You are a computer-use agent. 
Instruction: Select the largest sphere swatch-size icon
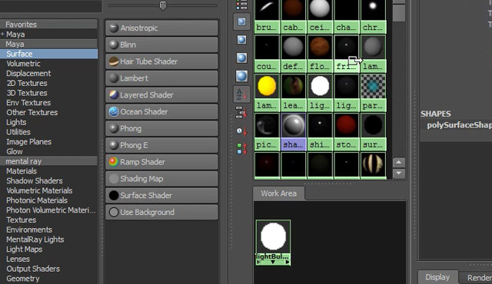[241, 76]
